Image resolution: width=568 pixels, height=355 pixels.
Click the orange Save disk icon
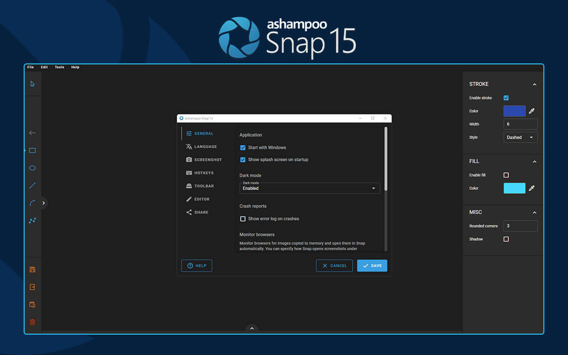pos(33,270)
